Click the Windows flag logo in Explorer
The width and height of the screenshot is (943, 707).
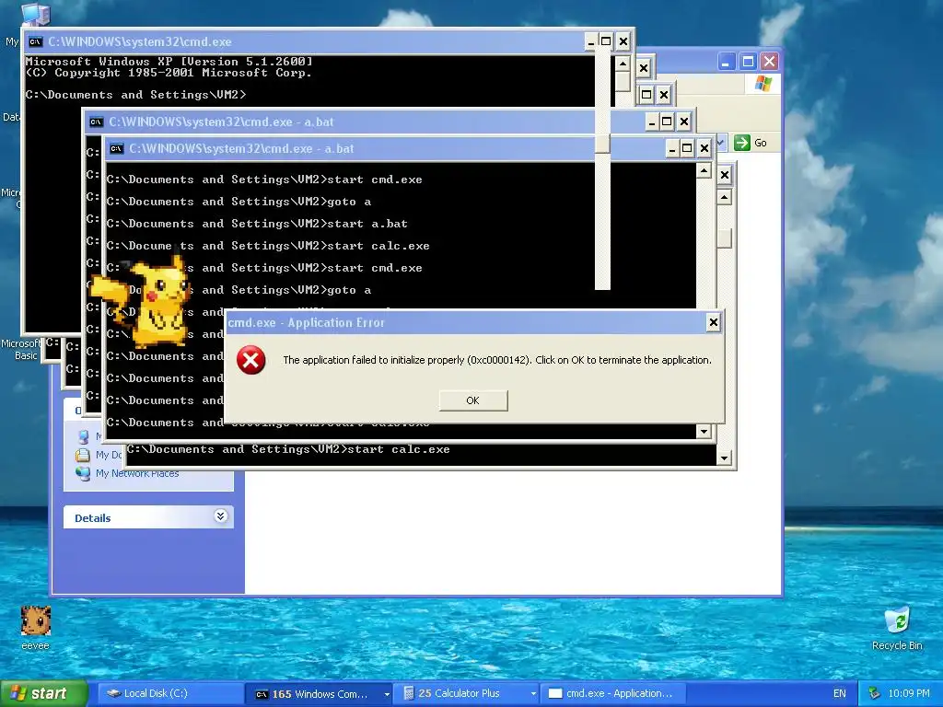[x=763, y=84]
